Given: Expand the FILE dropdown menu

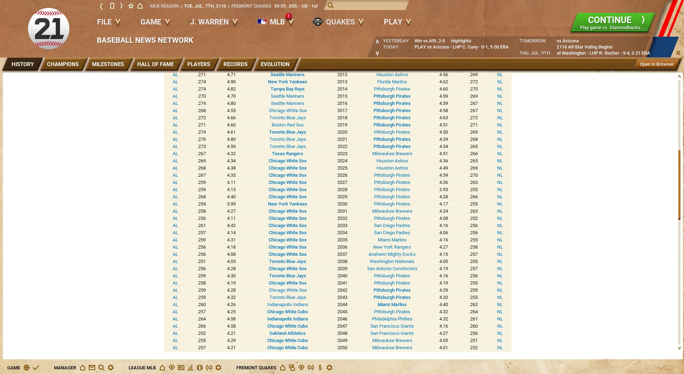Looking at the screenshot, I should point(108,22).
